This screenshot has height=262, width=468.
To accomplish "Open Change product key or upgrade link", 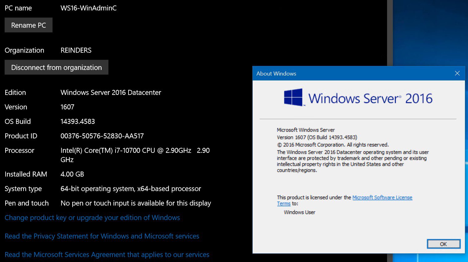I will coord(92,218).
